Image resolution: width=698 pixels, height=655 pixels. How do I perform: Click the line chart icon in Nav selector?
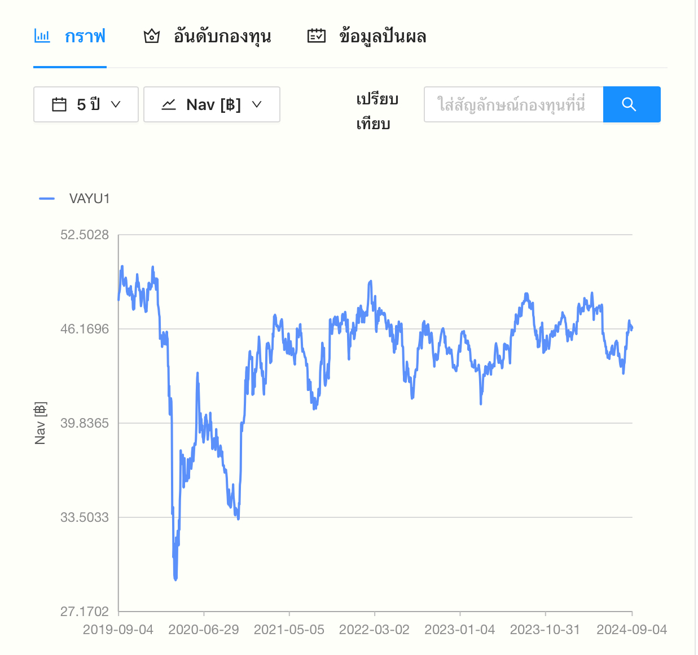[x=169, y=104]
